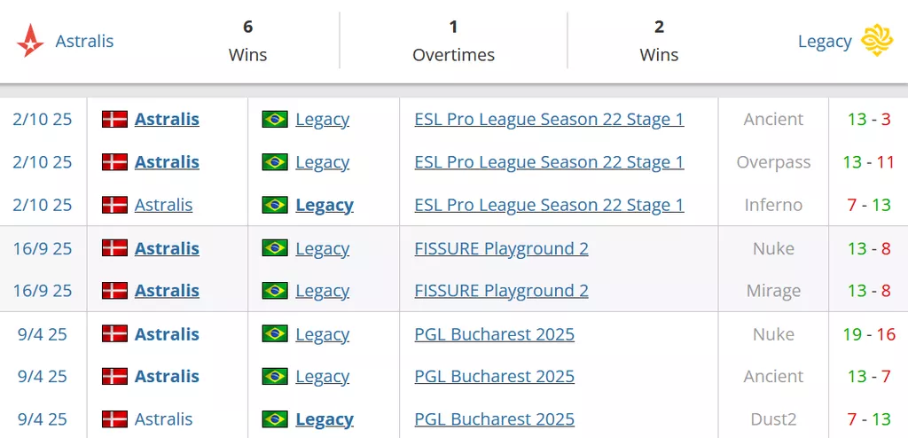The height and width of the screenshot is (438, 908).
Task: Open ESL Pro League link for Ancient map
Action: tap(549, 119)
